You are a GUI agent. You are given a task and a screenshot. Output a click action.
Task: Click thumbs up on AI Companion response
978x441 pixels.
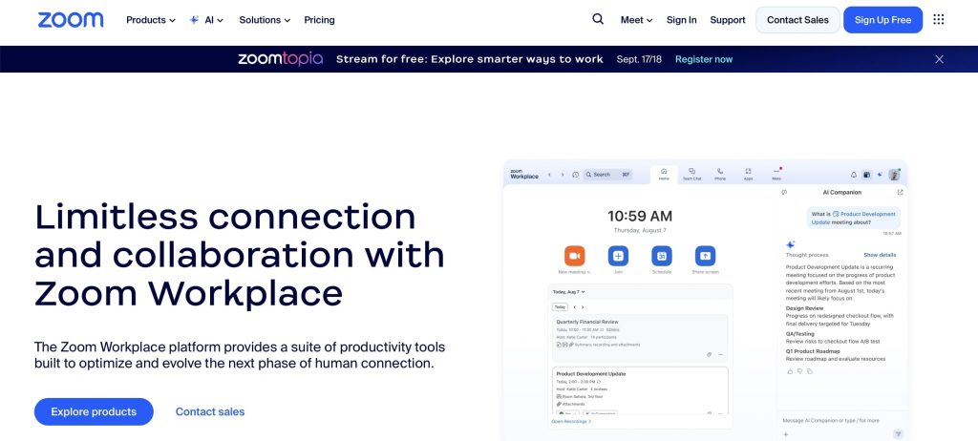pos(790,371)
